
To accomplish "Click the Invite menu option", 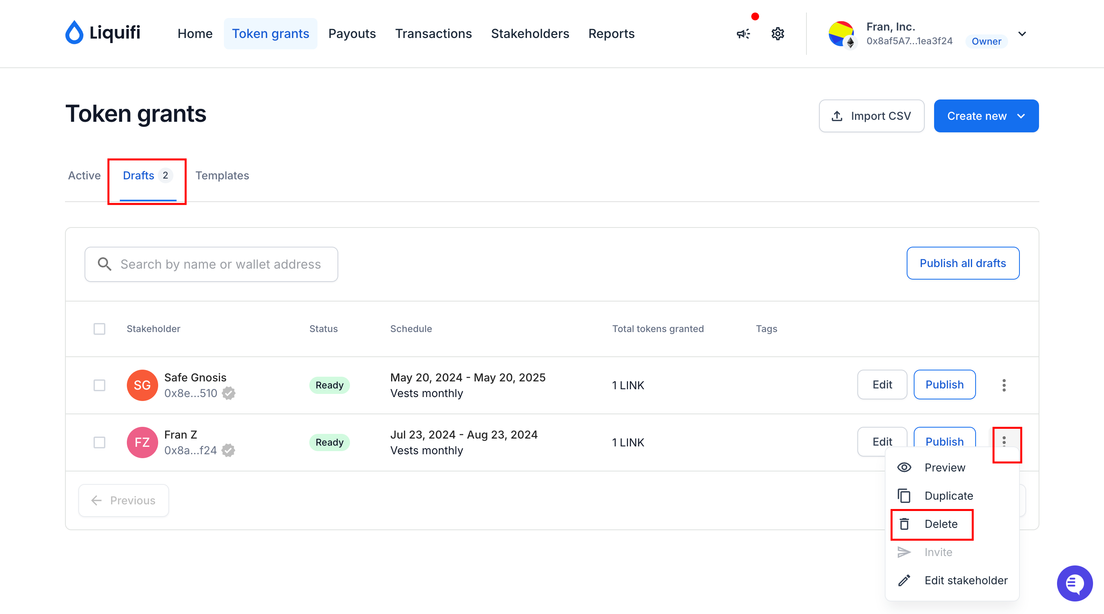I will (x=952, y=552).
